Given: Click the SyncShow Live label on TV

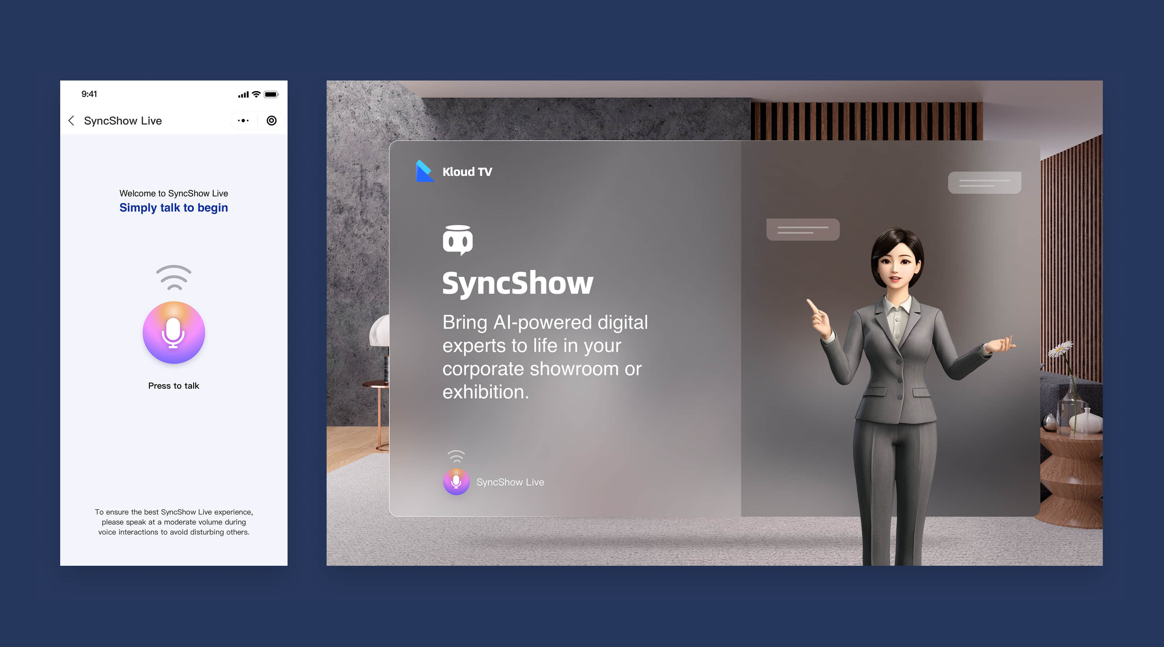Looking at the screenshot, I should point(510,482).
